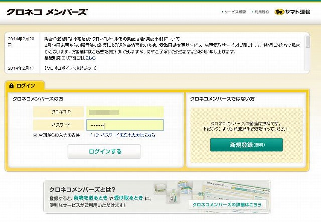Follow the こちら link for 集配制限エリア確認

click(90, 58)
